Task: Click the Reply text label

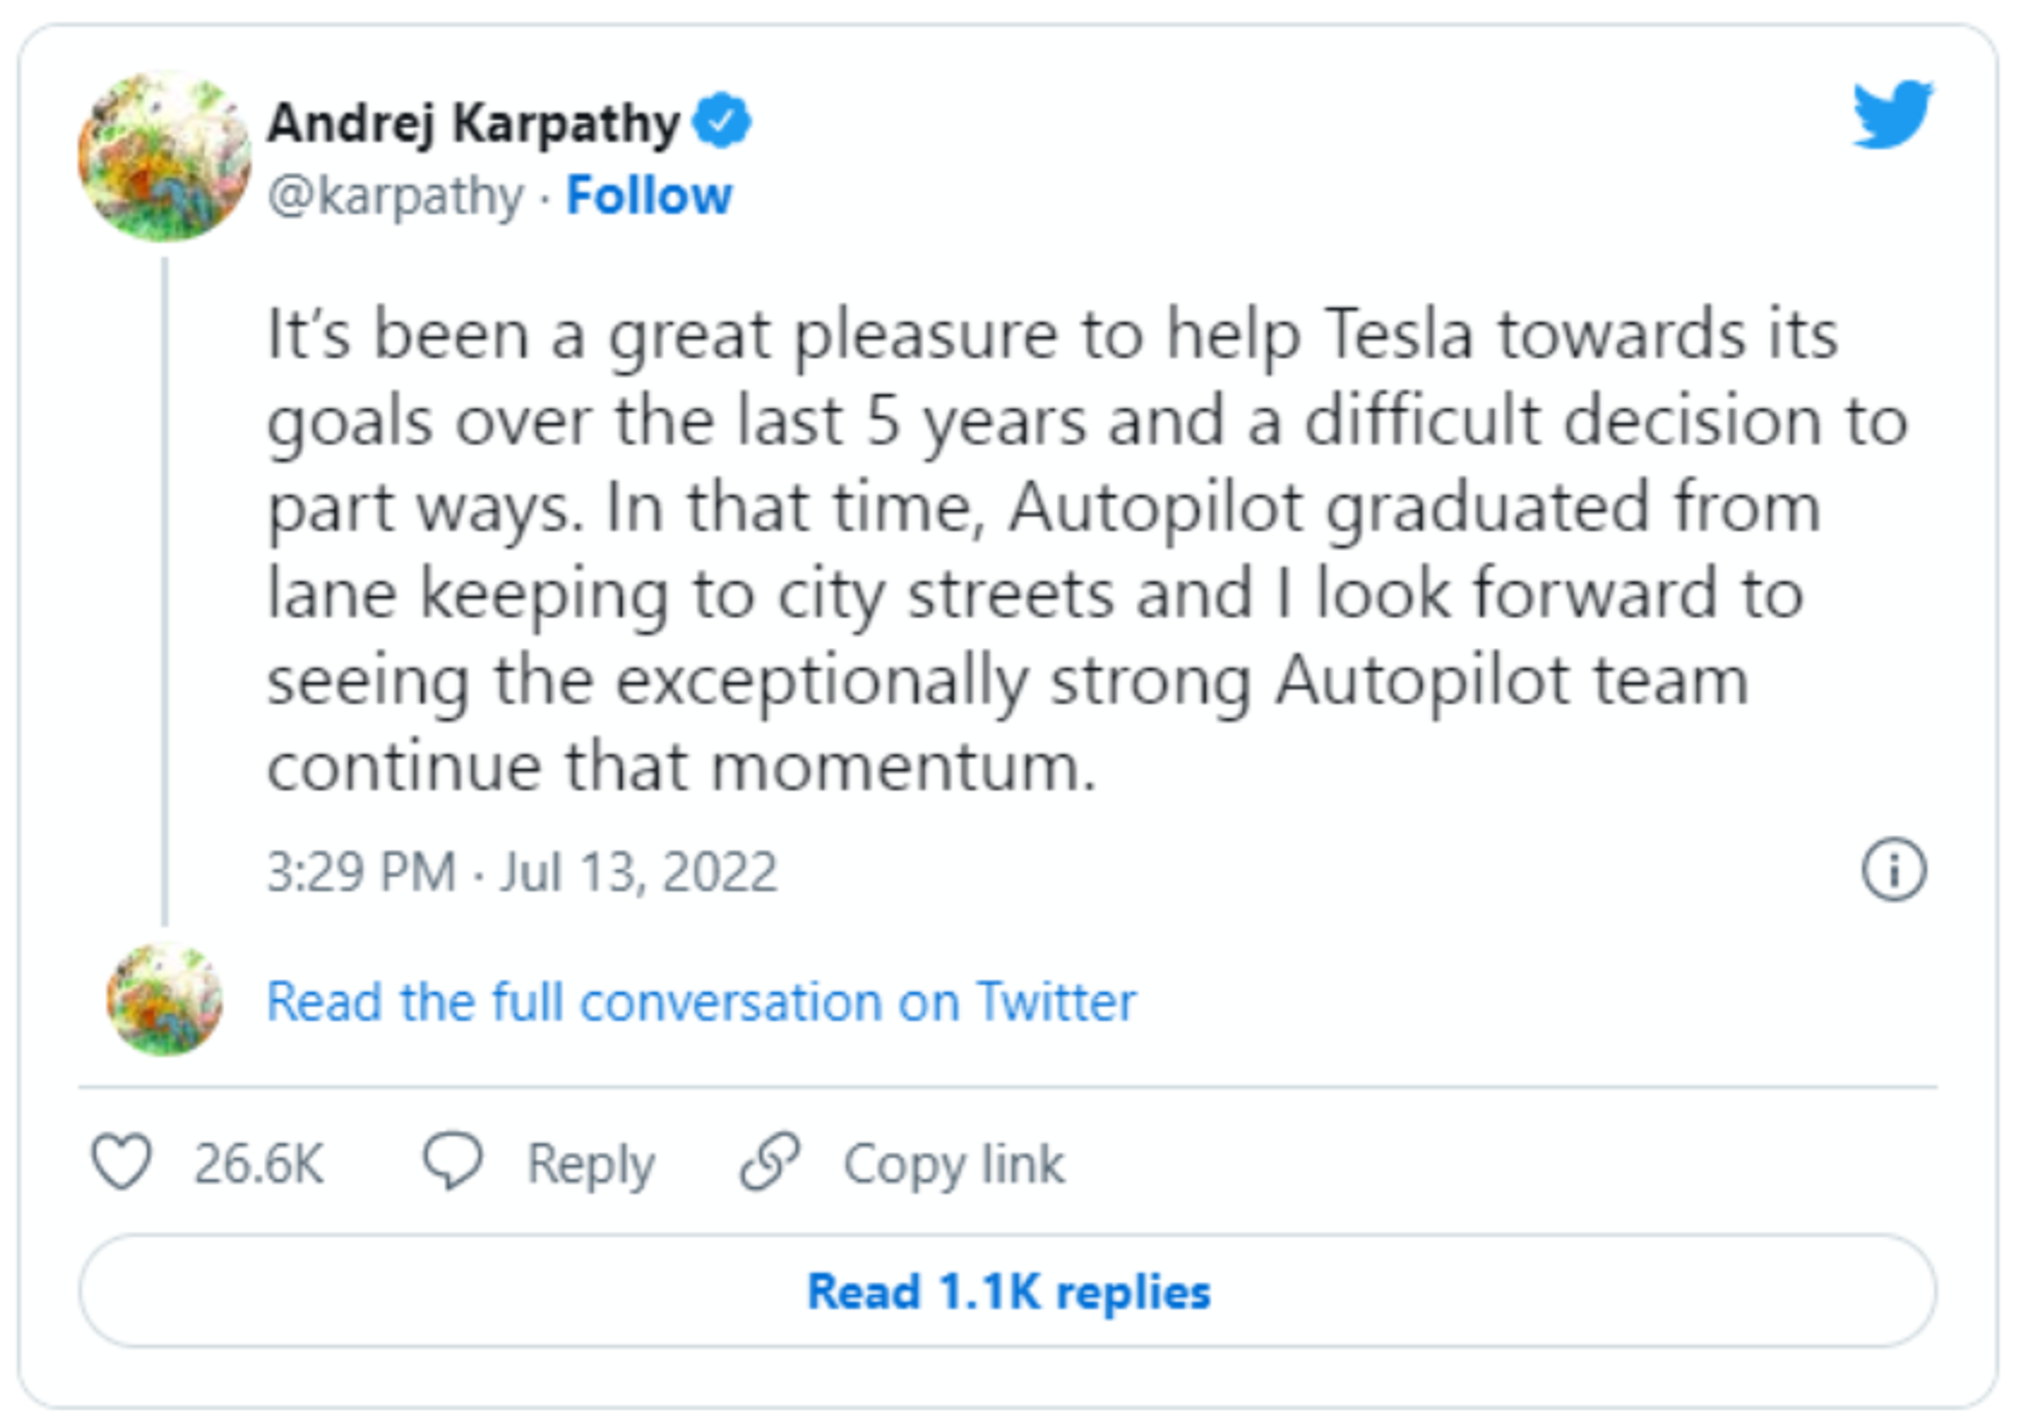Action: coord(591,1164)
